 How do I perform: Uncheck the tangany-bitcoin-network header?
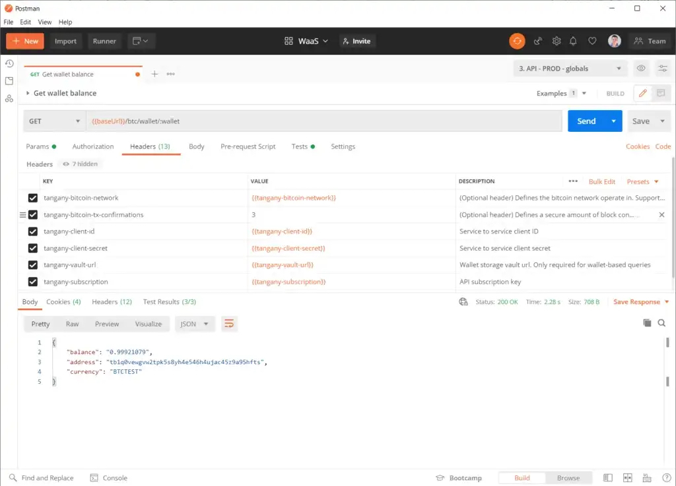(33, 198)
